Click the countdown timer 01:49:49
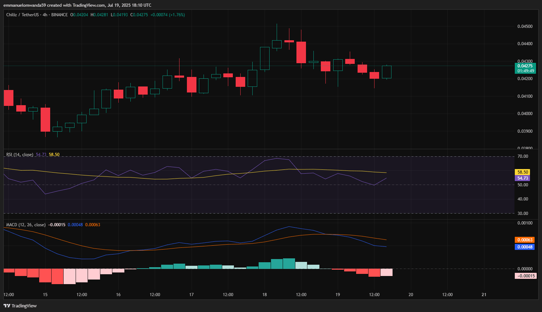The width and height of the screenshot is (542, 312). tap(525, 71)
